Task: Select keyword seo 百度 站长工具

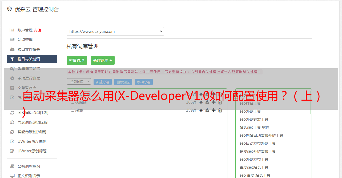Action: pyautogui.click(x=255, y=175)
